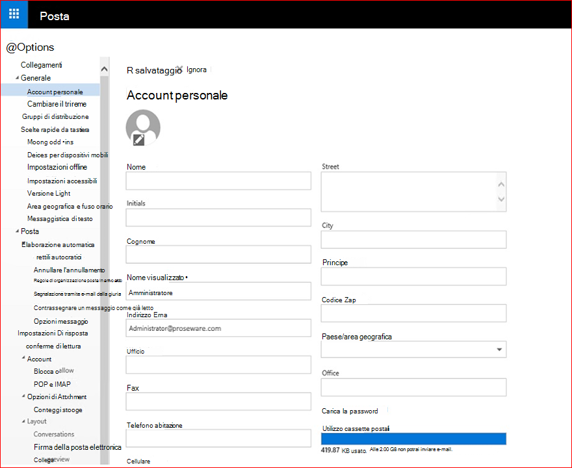The height and width of the screenshot is (468, 572).
Task: Go to POP e IMAP settings
Action: [52, 384]
